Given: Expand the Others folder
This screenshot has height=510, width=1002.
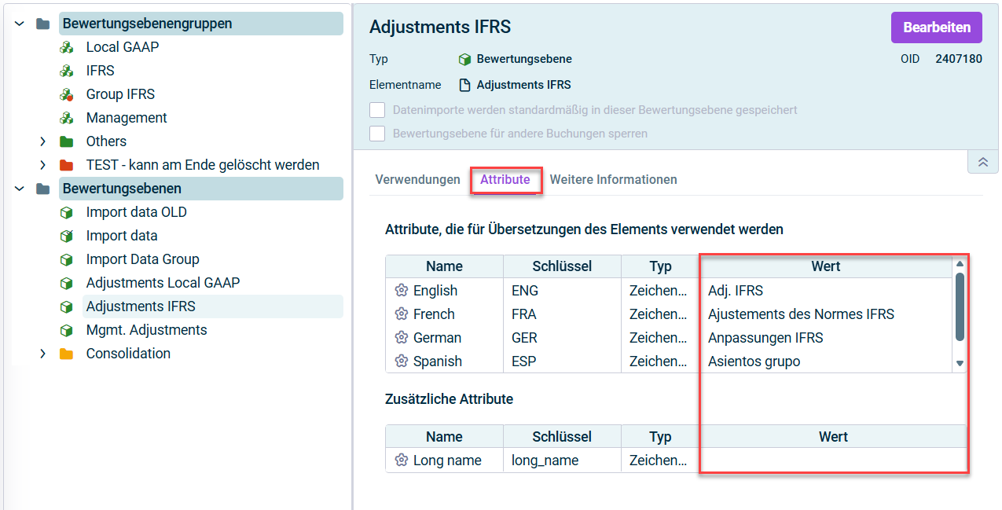Looking at the screenshot, I should tap(43, 141).
